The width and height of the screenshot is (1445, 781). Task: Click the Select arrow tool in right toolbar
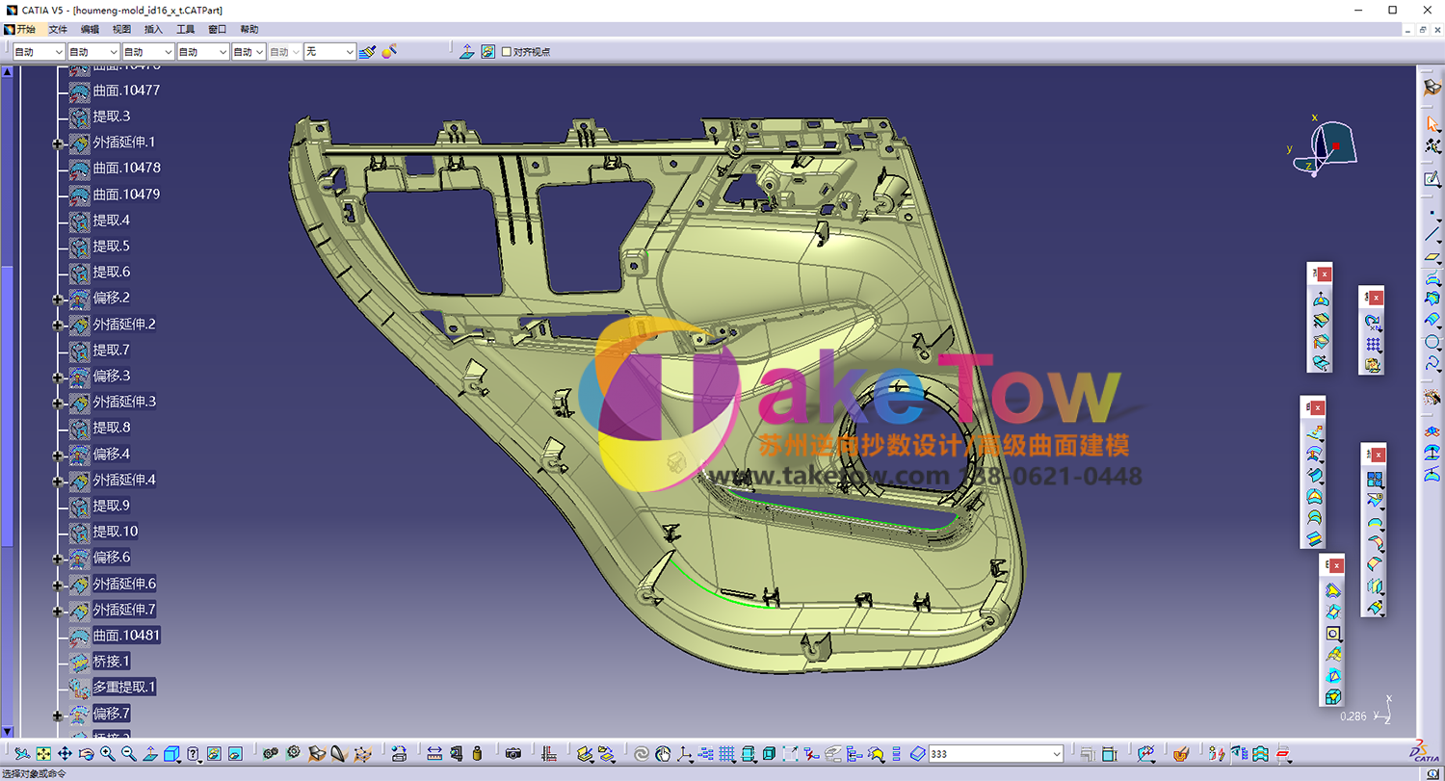[x=1432, y=124]
